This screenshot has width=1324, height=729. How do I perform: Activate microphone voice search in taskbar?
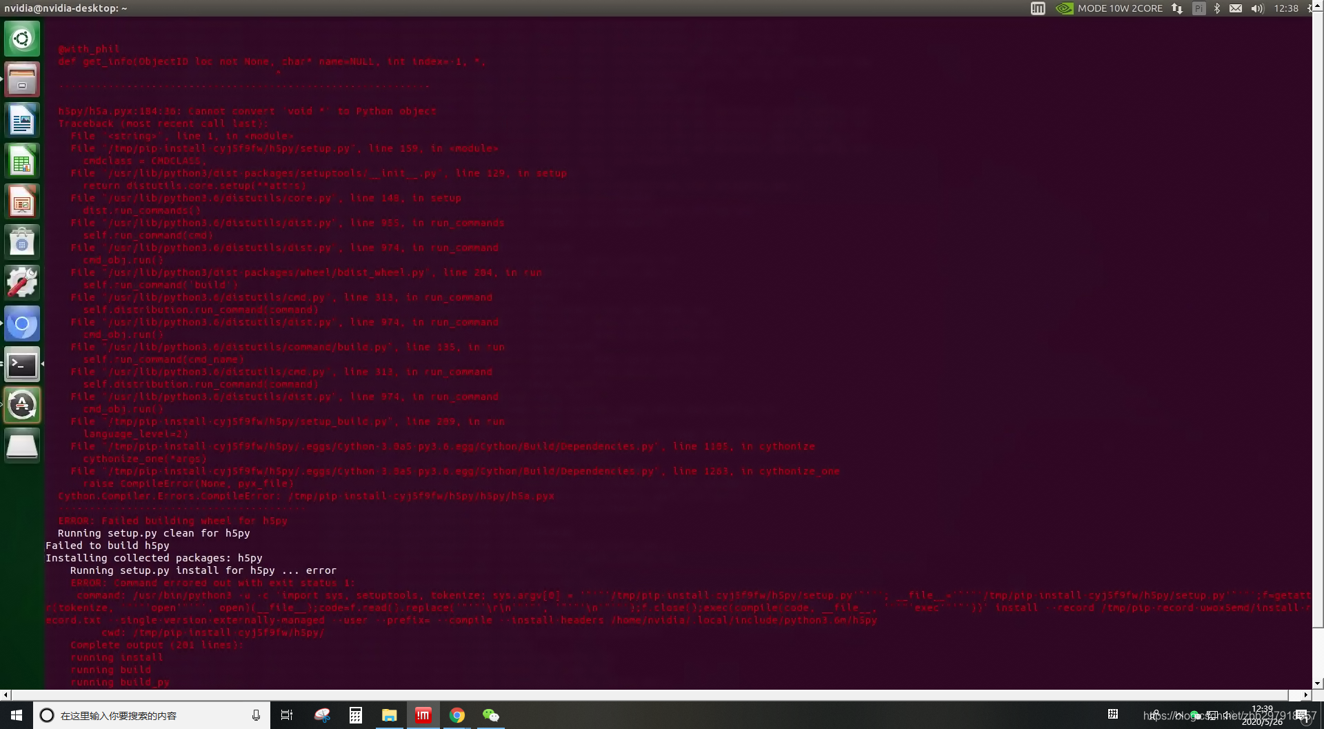[x=256, y=715]
